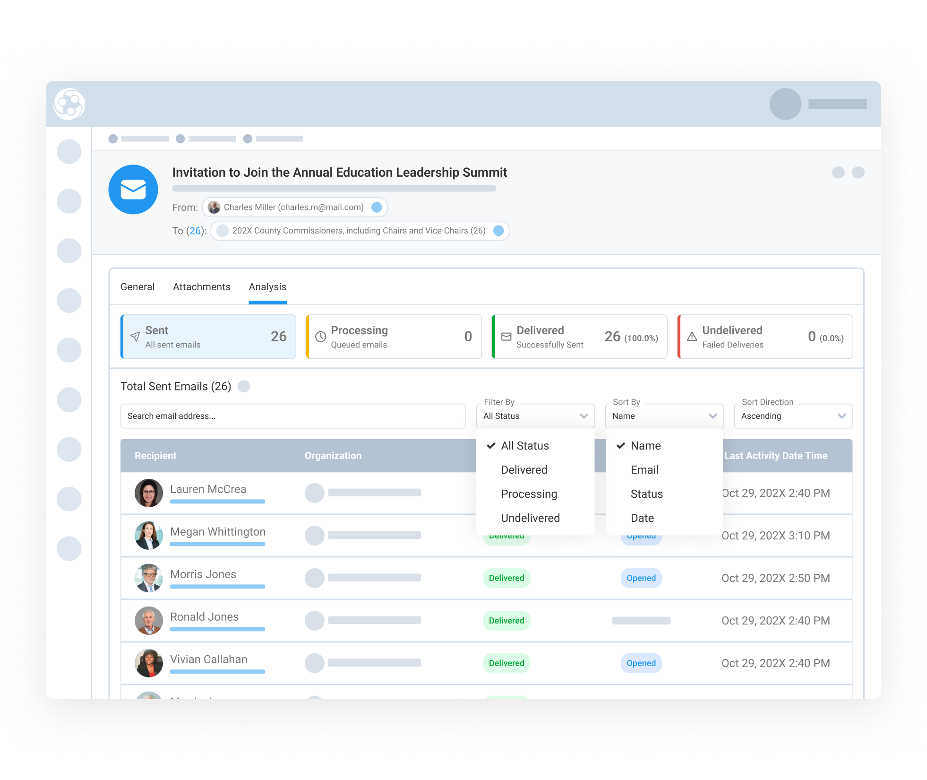Expand the Filter By dropdown

[x=535, y=416]
